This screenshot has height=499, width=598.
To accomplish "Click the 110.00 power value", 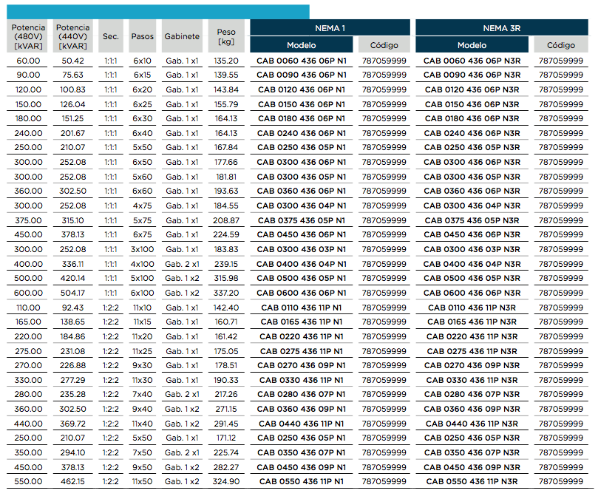I will click(28, 308).
